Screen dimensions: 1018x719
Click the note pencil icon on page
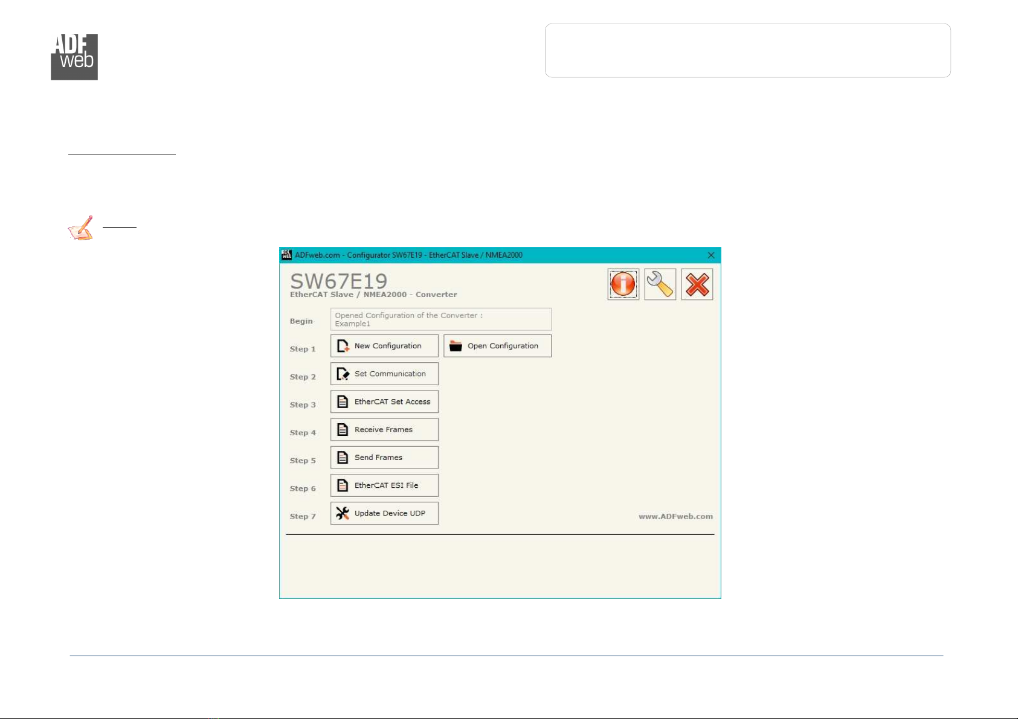pos(80,228)
